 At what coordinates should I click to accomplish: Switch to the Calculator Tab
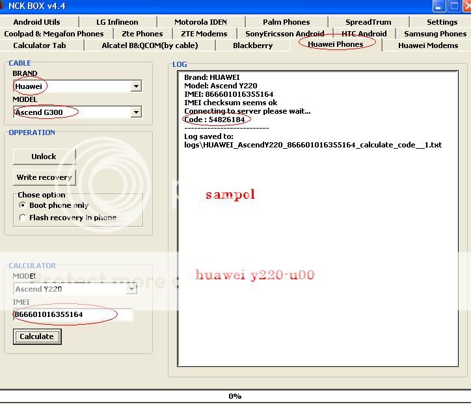pyautogui.click(x=40, y=45)
